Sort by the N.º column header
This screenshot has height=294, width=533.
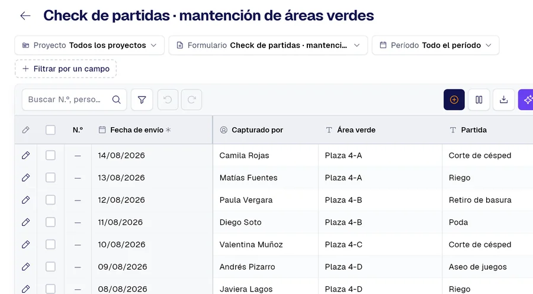tap(78, 130)
